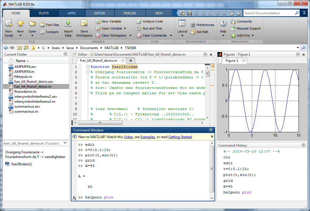Click Request Support
The image size is (310, 211).
click(246, 28)
